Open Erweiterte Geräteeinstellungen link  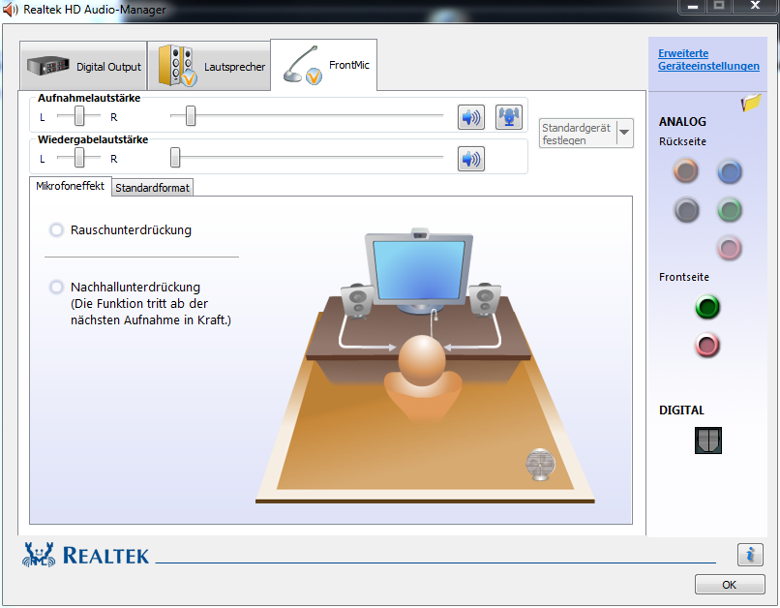(x=708, y=60)
